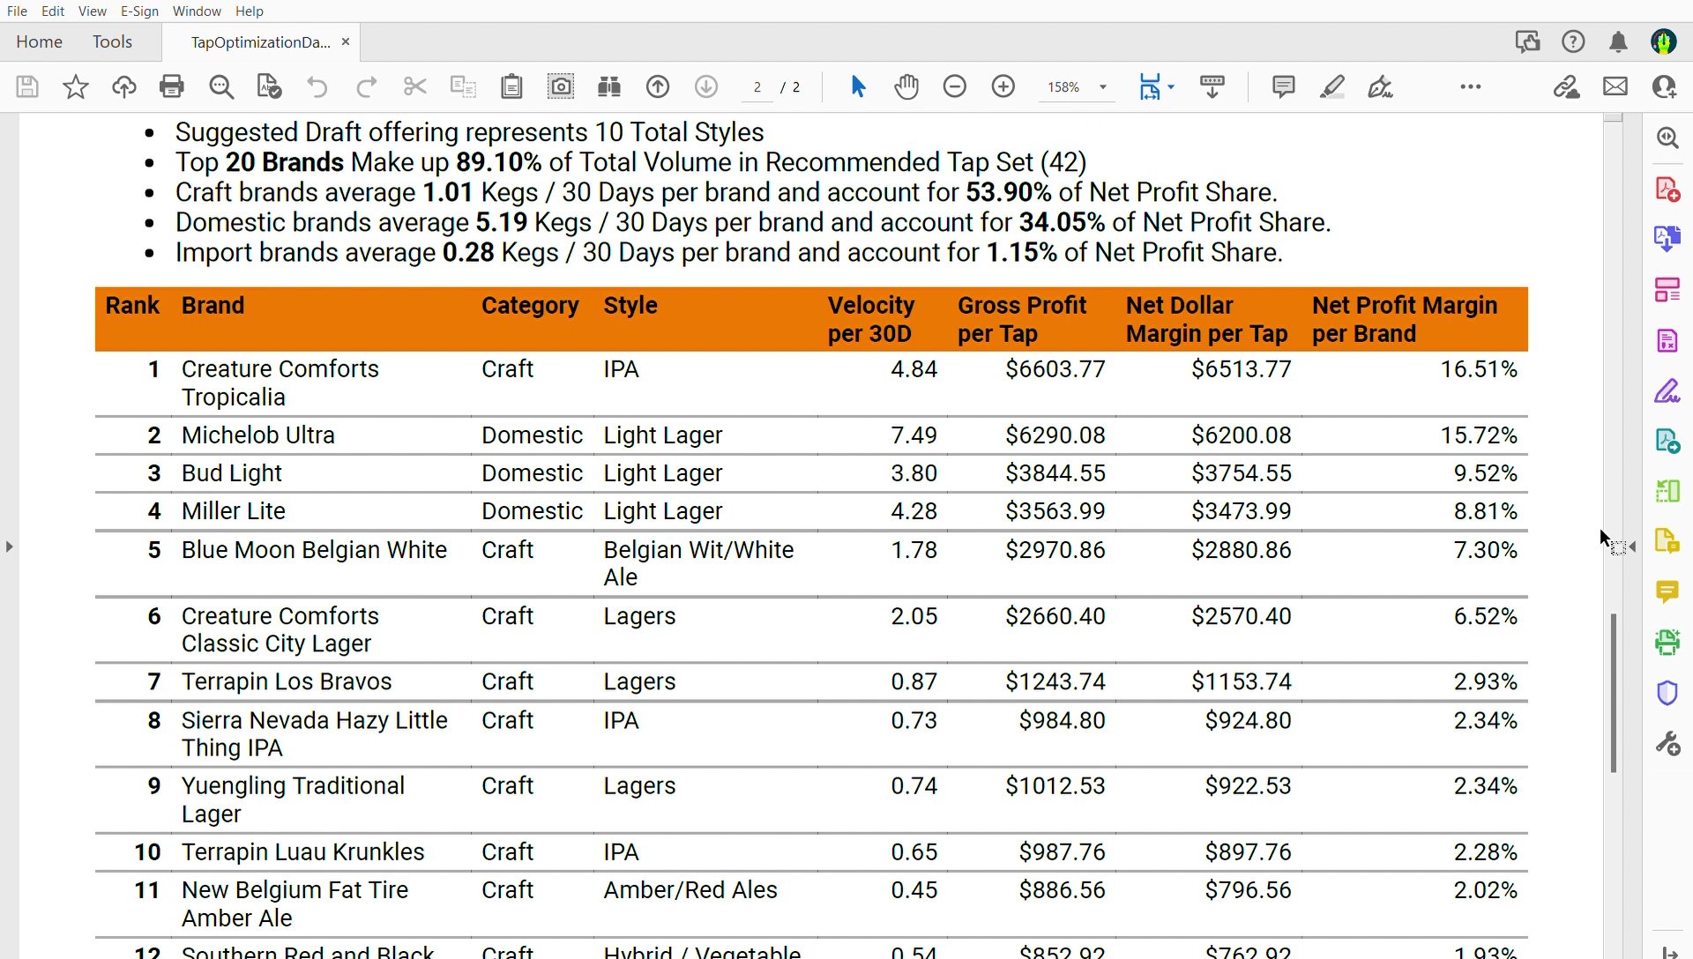Open the E-Sign menu
Screen dimensions: 1693x959
click(139, 11)
